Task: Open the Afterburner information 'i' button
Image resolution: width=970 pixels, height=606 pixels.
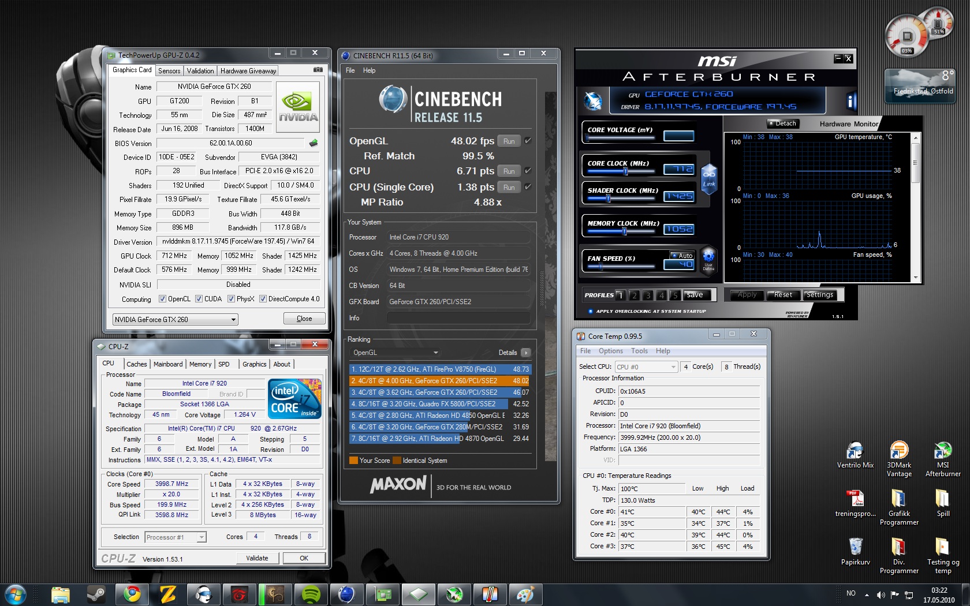Action: (x=851, y=101)
